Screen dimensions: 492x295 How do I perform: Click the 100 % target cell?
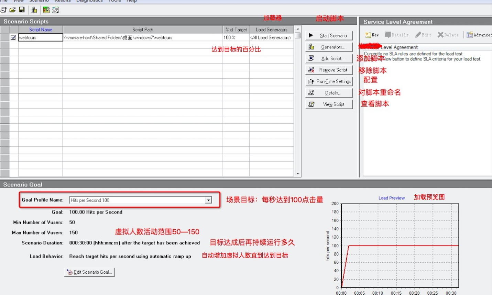point(236,37)
